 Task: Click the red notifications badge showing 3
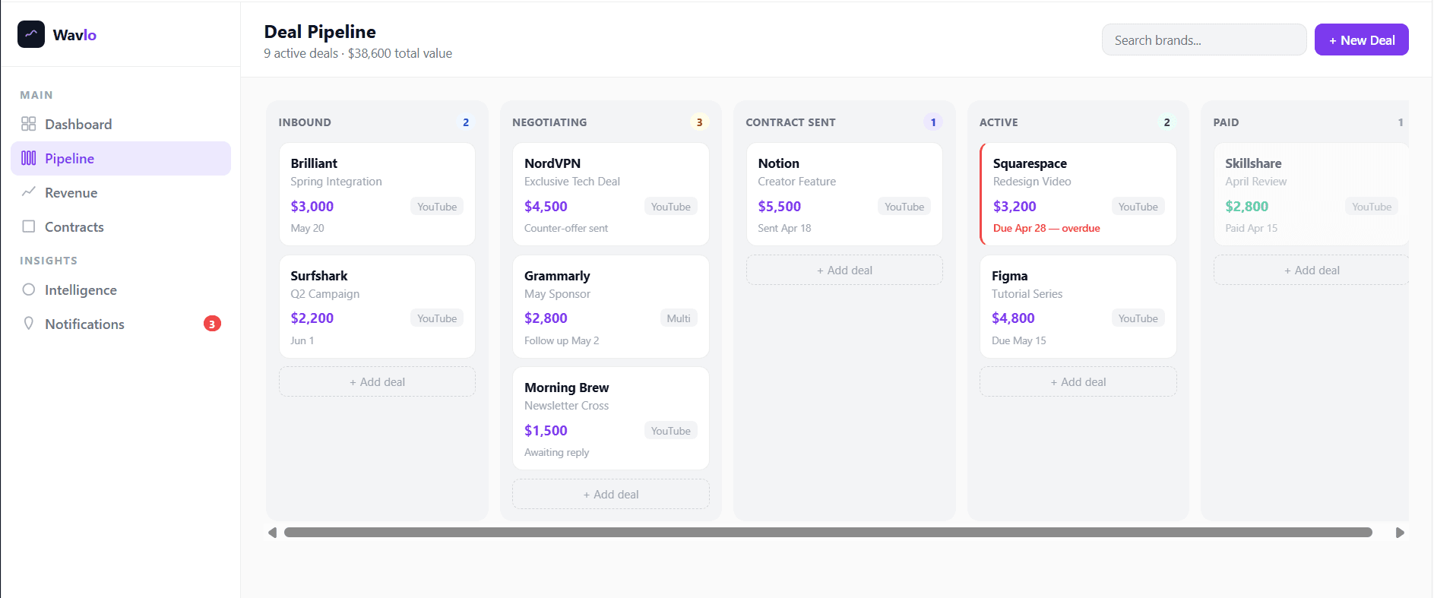pyautogui.click(x=212, y=324)
